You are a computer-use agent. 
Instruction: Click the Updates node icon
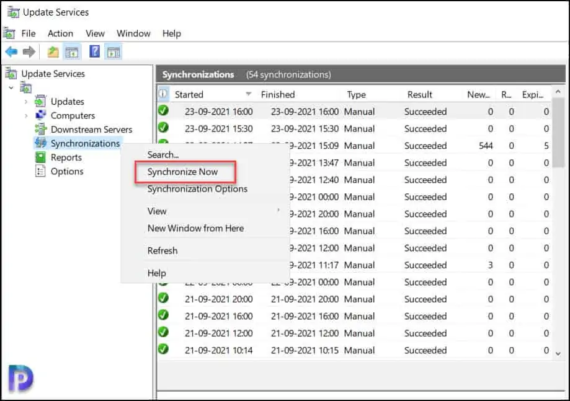pyautogui.click(x=40, y=102)
